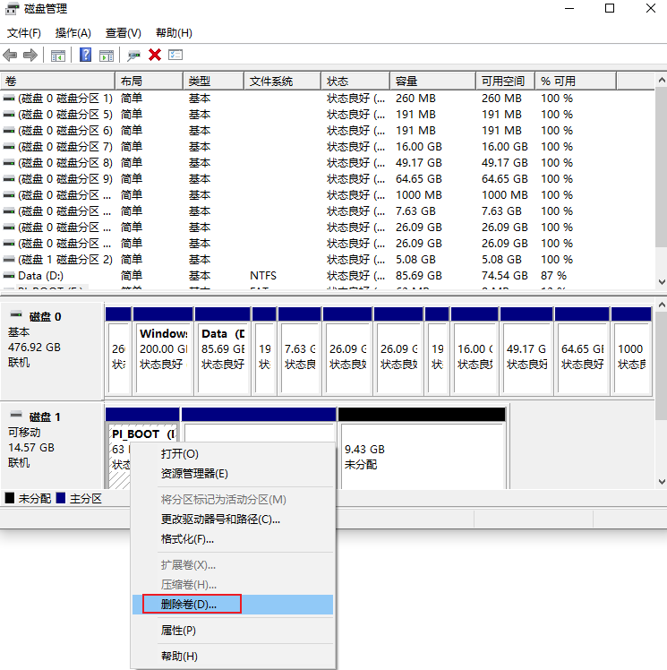Image resolution: width=667 pixels, height=670 pixels.
Task: Click the Back arrow toolbar icon
Action: [x=10, y=56]
